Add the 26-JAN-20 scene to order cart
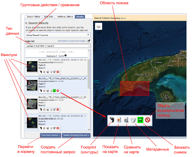The width and height of the screenshot is (192, 157). 54,128
